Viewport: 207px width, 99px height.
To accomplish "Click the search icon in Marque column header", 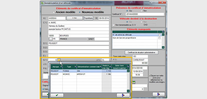I will point(61,67).
